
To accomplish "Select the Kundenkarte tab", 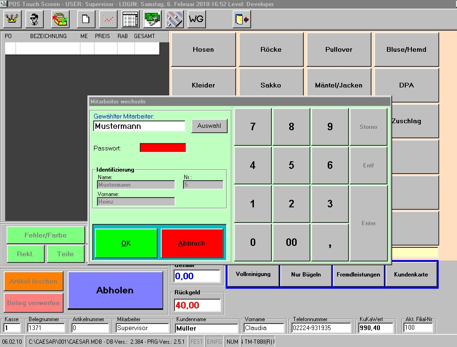I will 411,274.
